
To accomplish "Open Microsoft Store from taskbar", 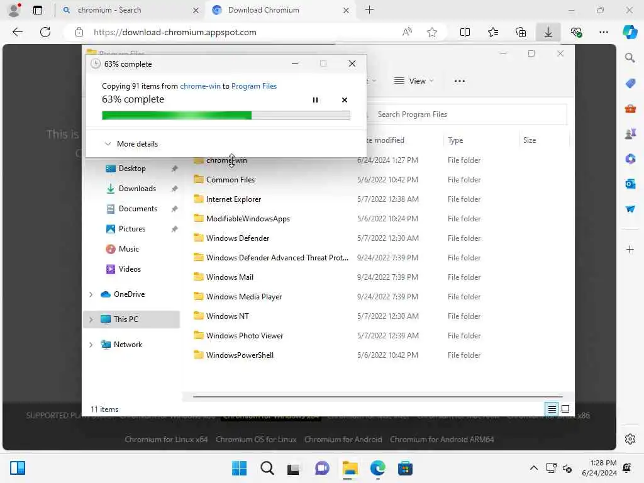I will coord(405,468).
